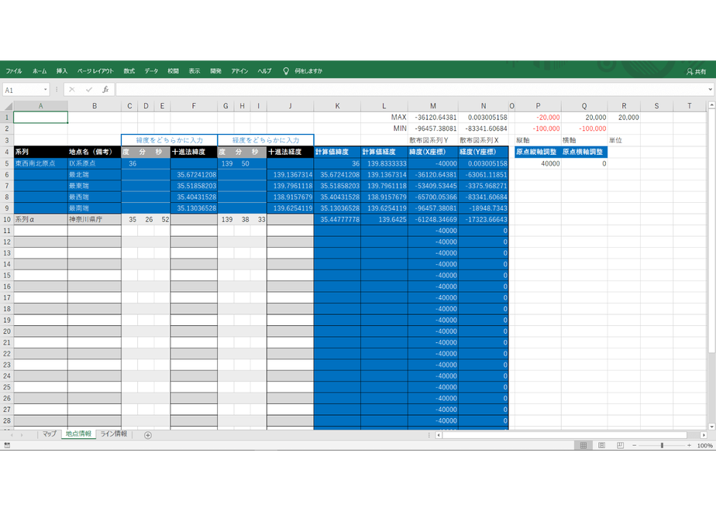Click the zoom out minus icon
Screen dimensions: 716x511
tap(635, 445)
